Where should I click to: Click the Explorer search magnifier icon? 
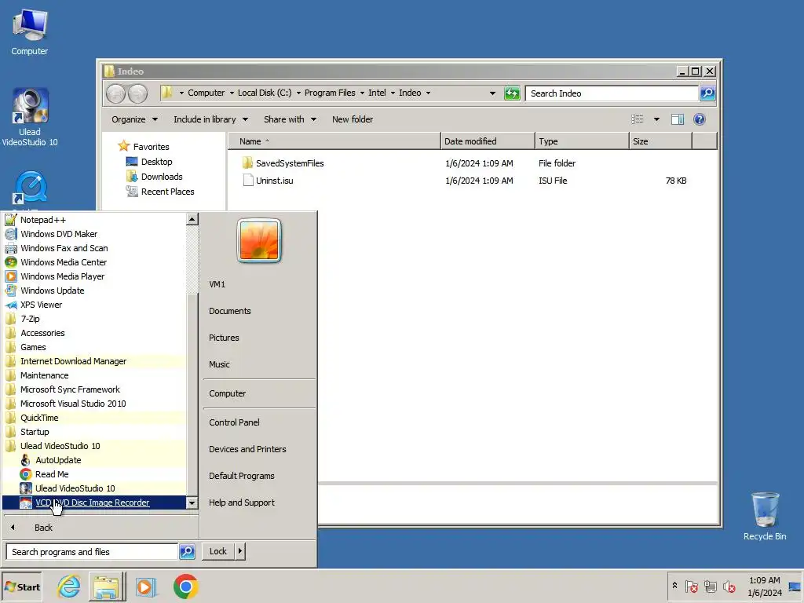[x=707, y=93]
